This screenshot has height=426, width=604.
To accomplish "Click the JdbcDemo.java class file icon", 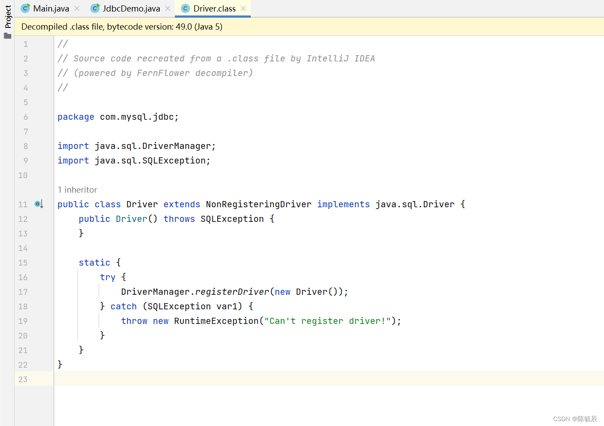I will point(95,8).
